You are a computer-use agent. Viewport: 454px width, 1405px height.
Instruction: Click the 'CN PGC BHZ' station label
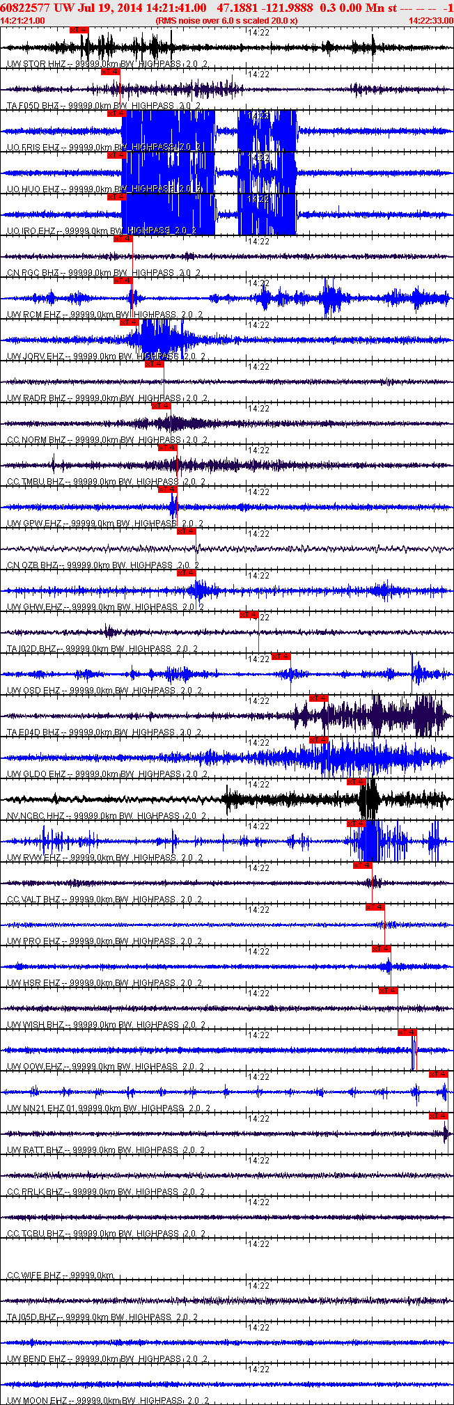pos(33,273)
